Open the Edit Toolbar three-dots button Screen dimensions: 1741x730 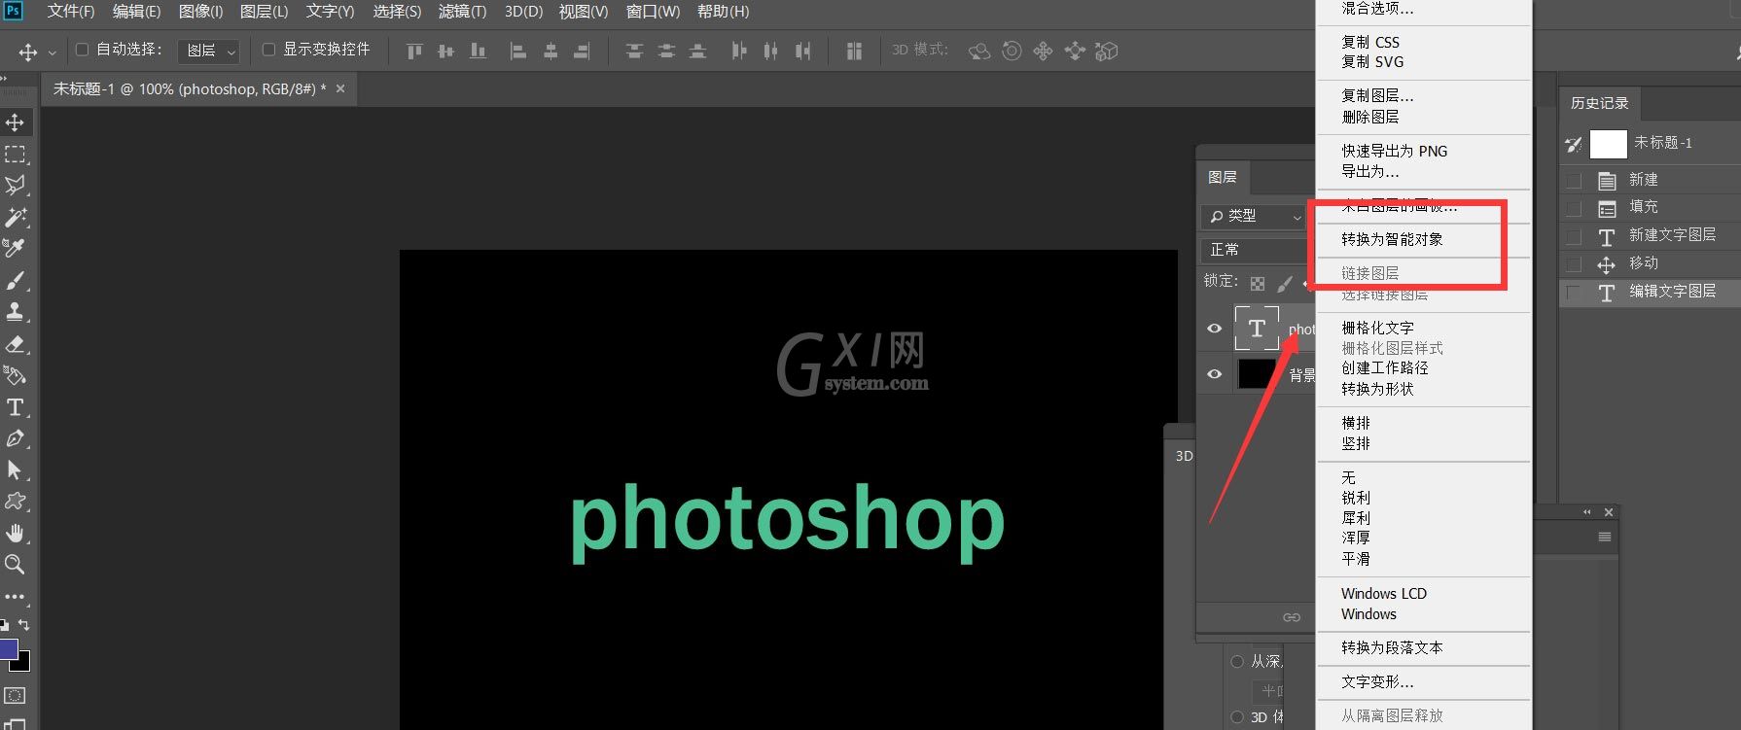click(x=15, y=596)
